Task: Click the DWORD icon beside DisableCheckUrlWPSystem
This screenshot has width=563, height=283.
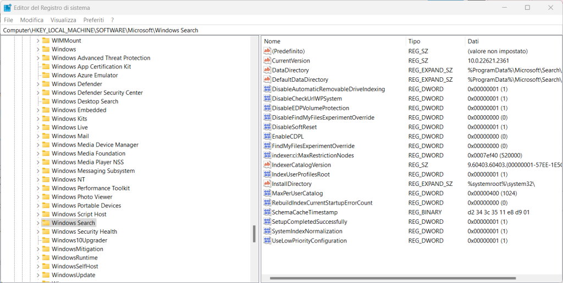Action: pos(267,99)
